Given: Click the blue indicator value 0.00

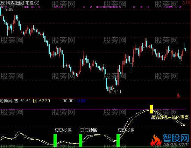Looking at the screenshot, I should 82,101.
